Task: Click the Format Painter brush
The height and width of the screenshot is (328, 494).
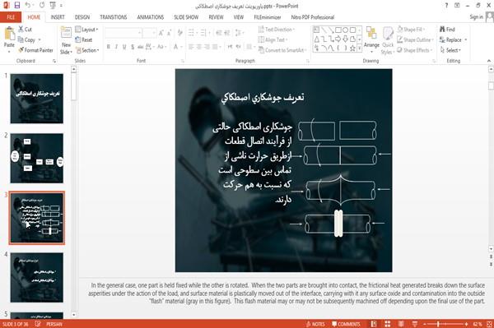Action: tap(21, 50)
